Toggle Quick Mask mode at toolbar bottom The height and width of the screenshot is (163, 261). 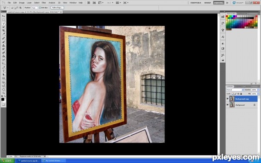(3, 105)
